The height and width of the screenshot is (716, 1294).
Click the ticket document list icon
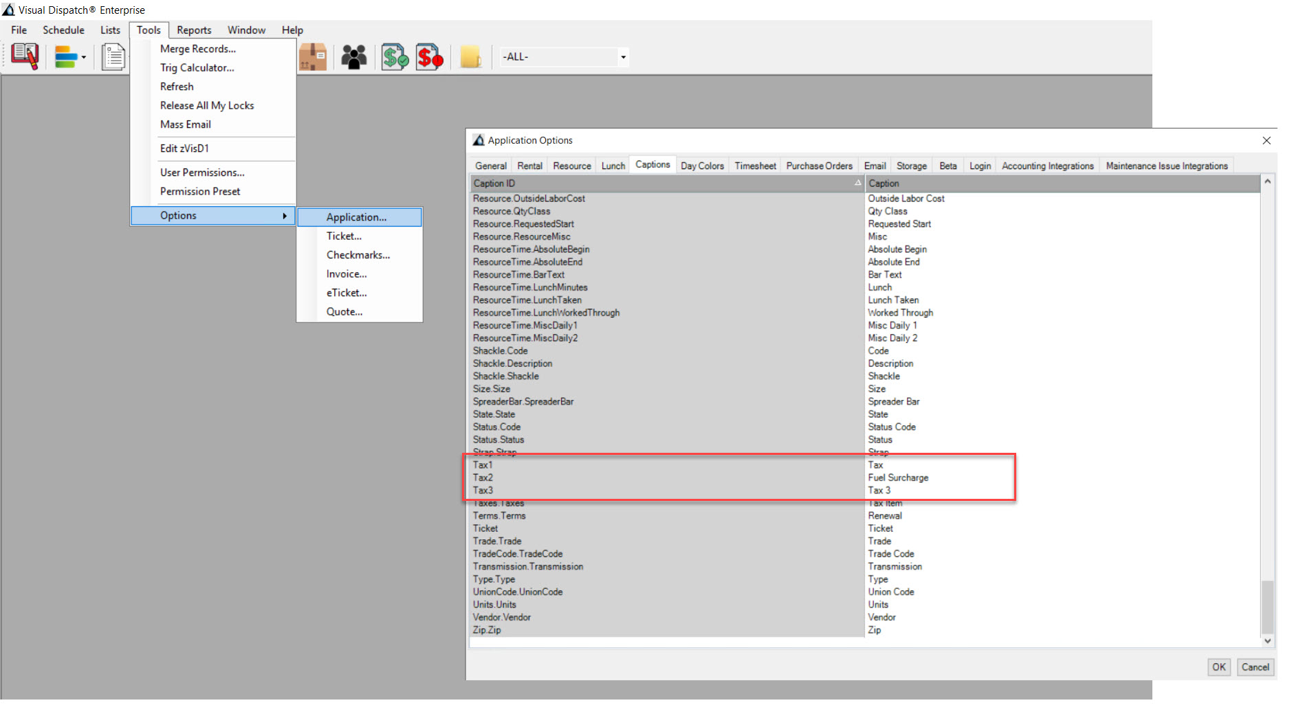pos(113,56)
